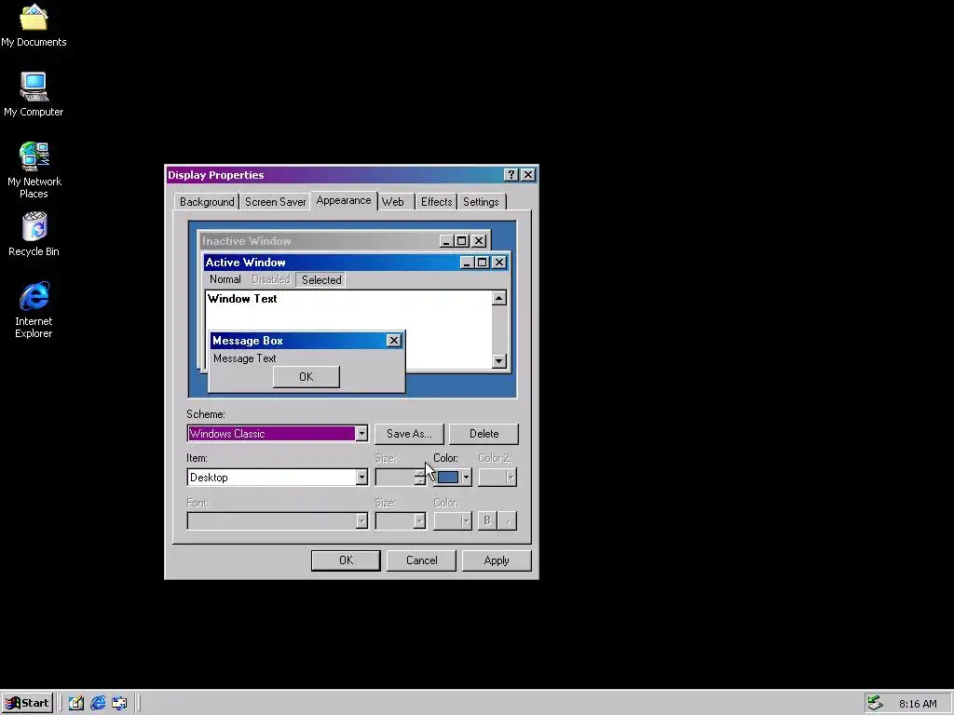This screenshot has height=715, width=954.
Task: Open the Web tab
Action: tap(393, 202)
